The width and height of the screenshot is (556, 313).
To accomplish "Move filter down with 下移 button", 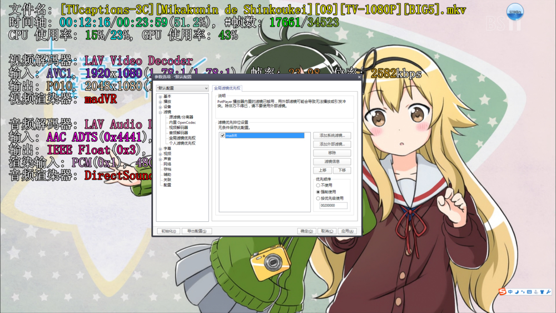I will (x=342, y=170).
